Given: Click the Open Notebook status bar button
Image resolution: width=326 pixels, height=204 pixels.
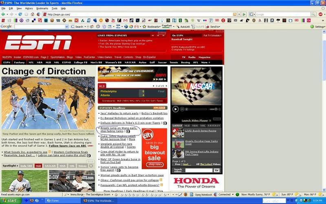Looking at the screenshot, I should pos(201,195).
